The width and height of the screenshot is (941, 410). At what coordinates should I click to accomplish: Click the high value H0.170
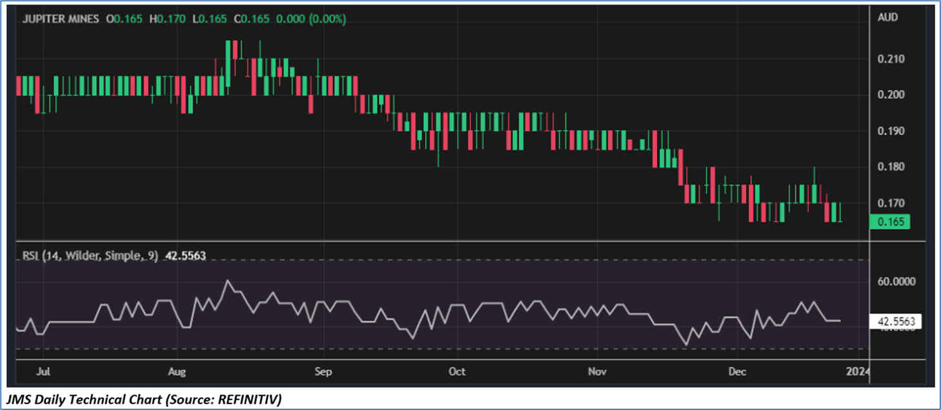[168, 19]
